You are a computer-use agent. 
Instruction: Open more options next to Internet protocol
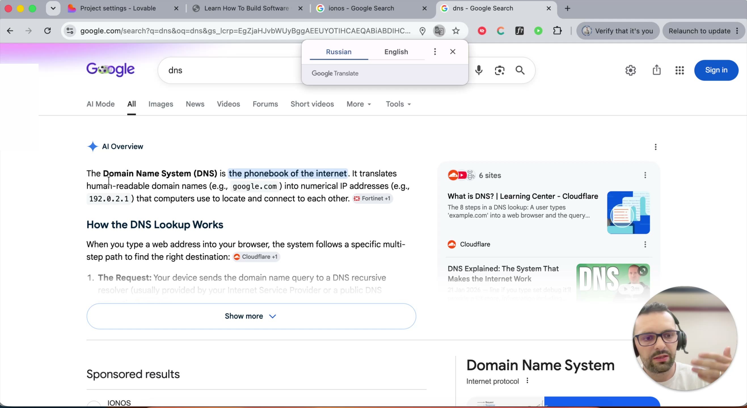coord(527,381)
